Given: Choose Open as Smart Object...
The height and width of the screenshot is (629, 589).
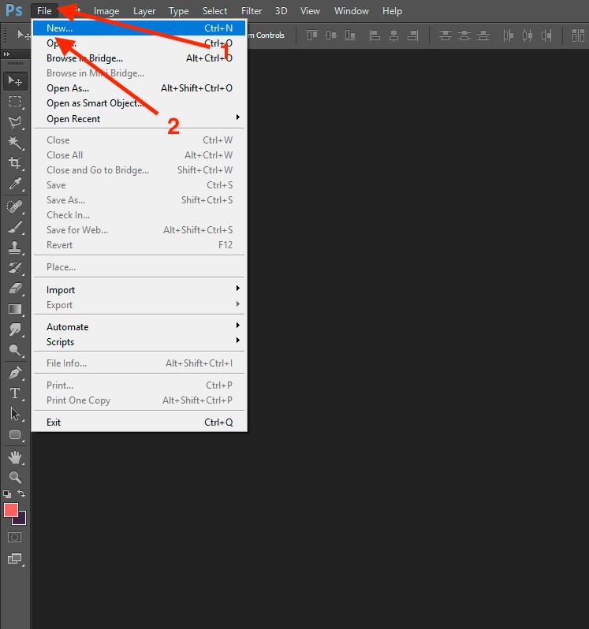Looking at the screenshot, I should coord(140,103).
